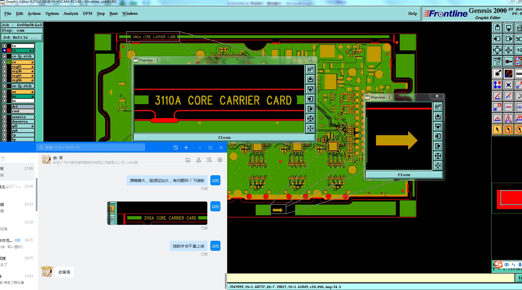Click the pan up icon in right toolbar
522x290 pixels.
497,28
